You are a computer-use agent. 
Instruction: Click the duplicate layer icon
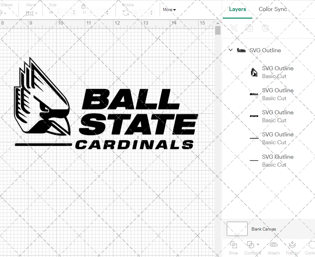pos(234,28)
